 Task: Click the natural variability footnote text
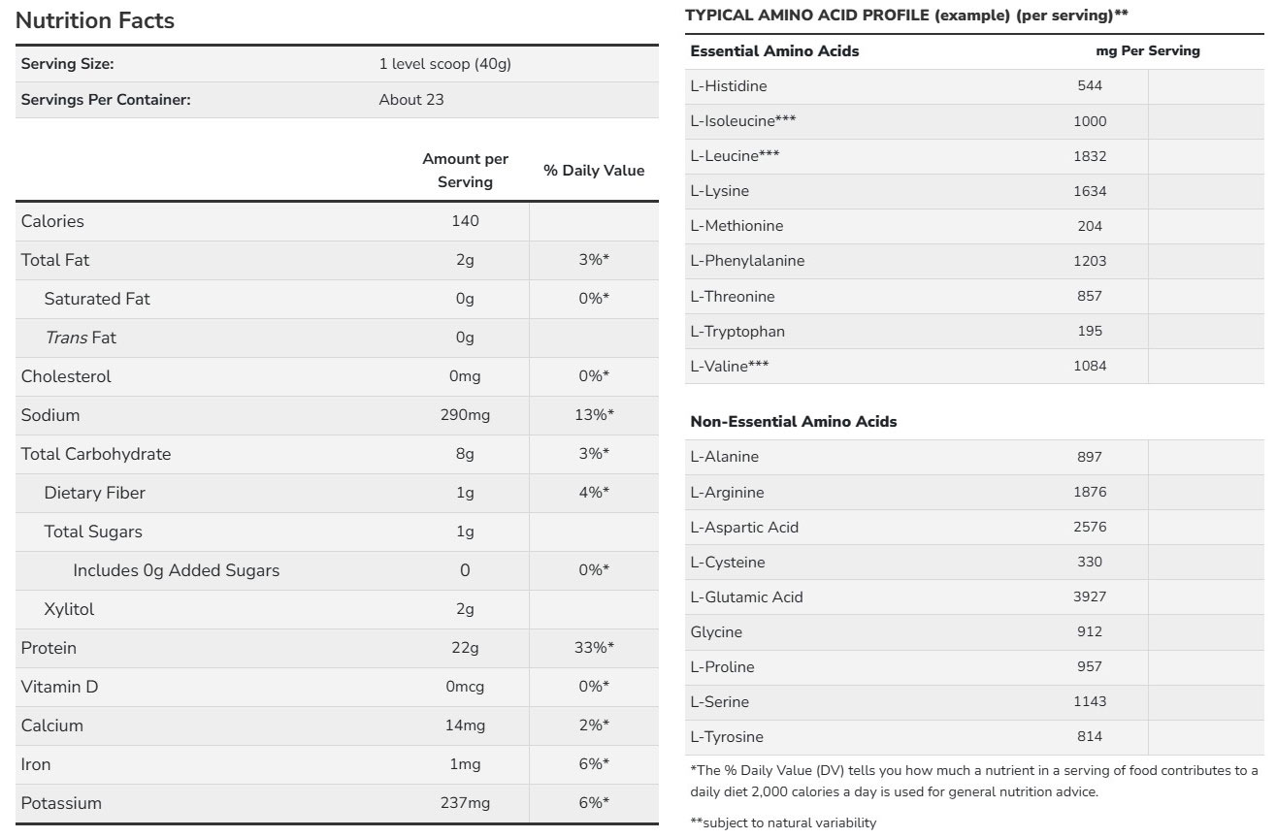click(x=783, y=822)
